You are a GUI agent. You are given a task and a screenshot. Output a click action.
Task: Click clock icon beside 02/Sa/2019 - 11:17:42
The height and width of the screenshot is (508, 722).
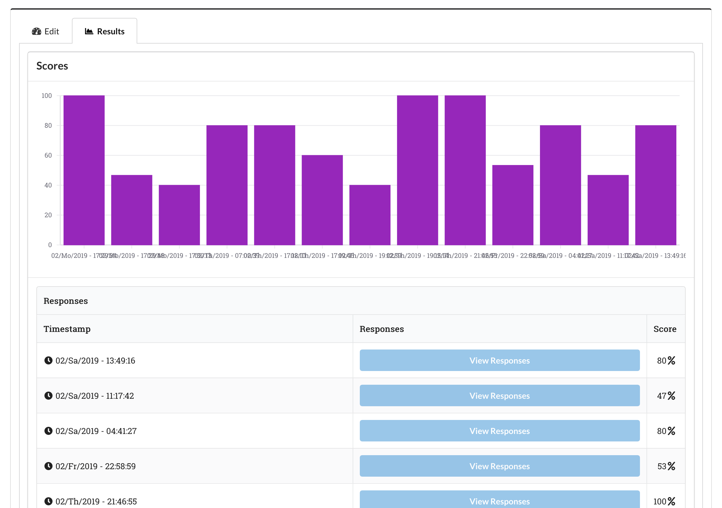tap(48, 396)
